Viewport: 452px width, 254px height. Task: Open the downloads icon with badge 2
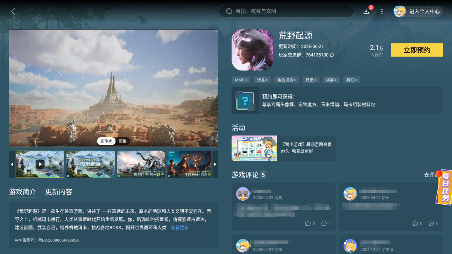(x=366, y=11)
